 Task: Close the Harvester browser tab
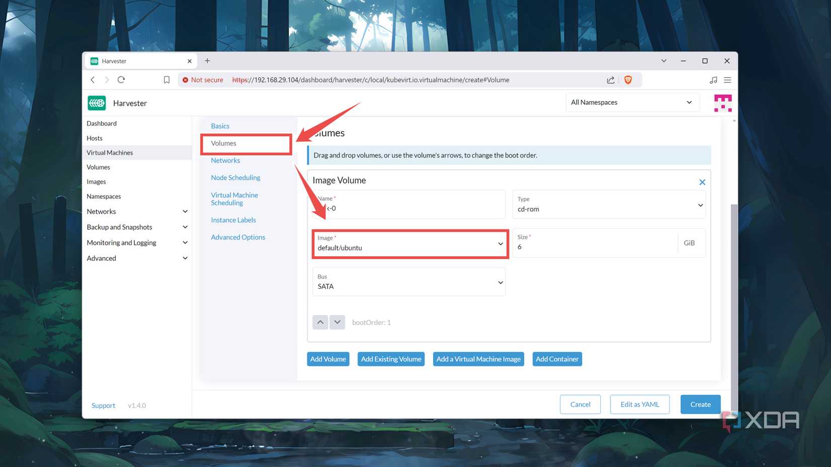[189, 61]
